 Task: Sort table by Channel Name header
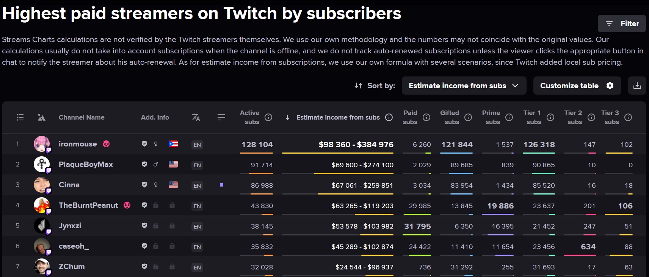click(82, 117)
